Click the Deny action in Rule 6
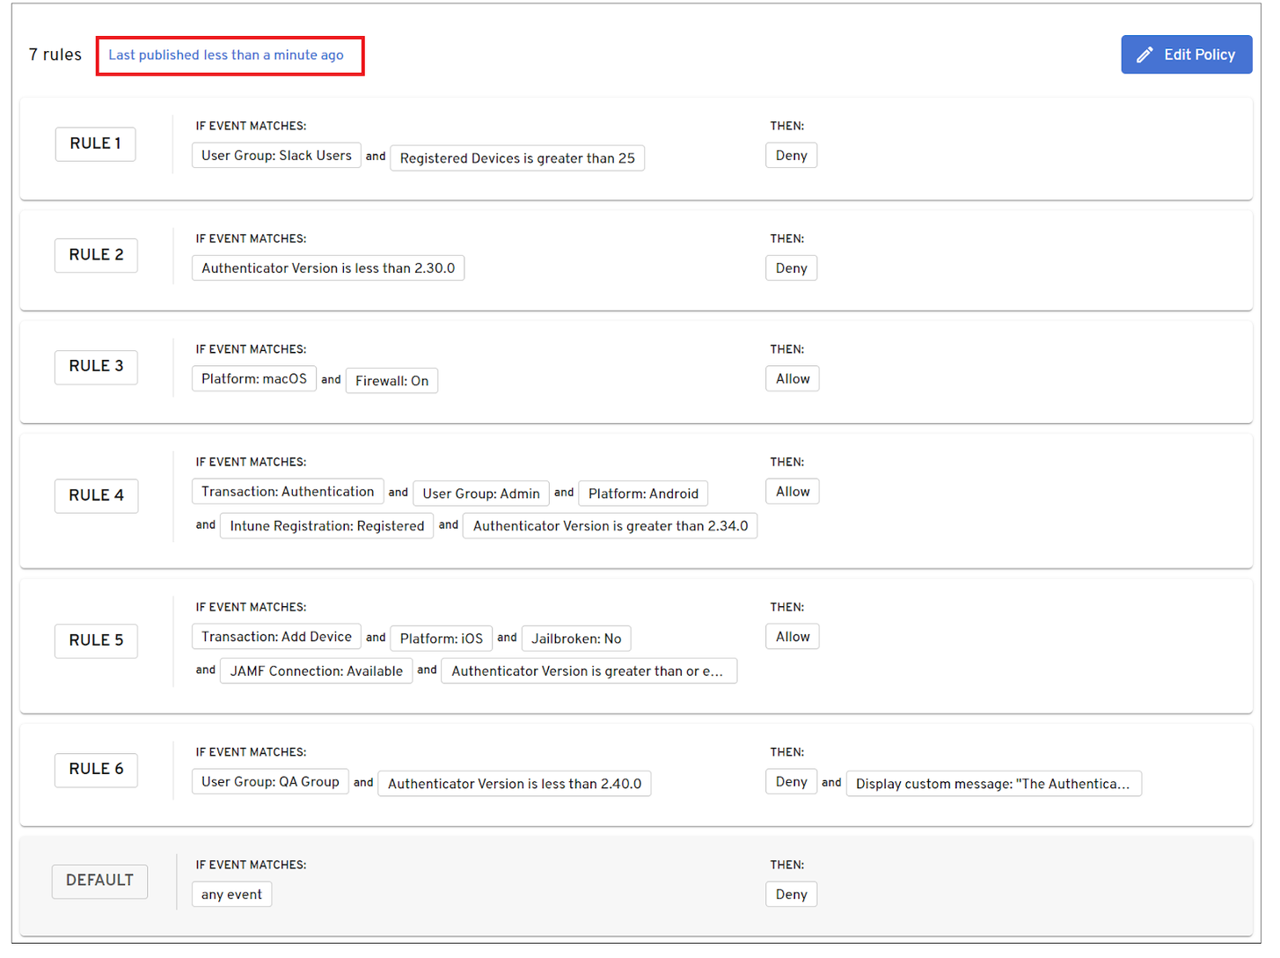 [791, 782]
